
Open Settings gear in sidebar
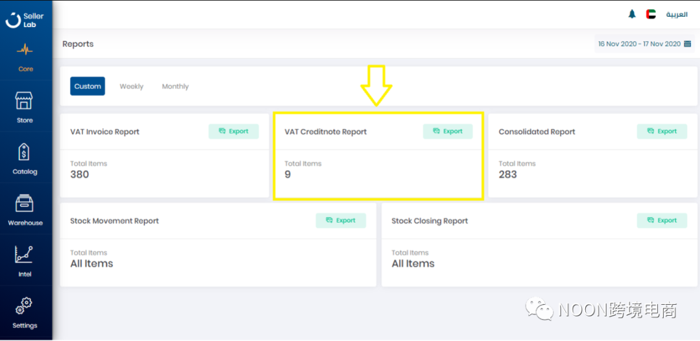pos(25,305)
